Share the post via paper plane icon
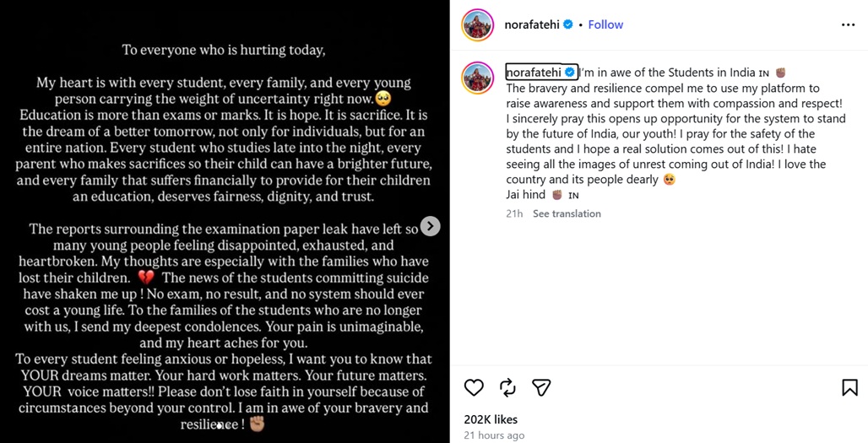This screenshot has height=443, width=868. 541,387
